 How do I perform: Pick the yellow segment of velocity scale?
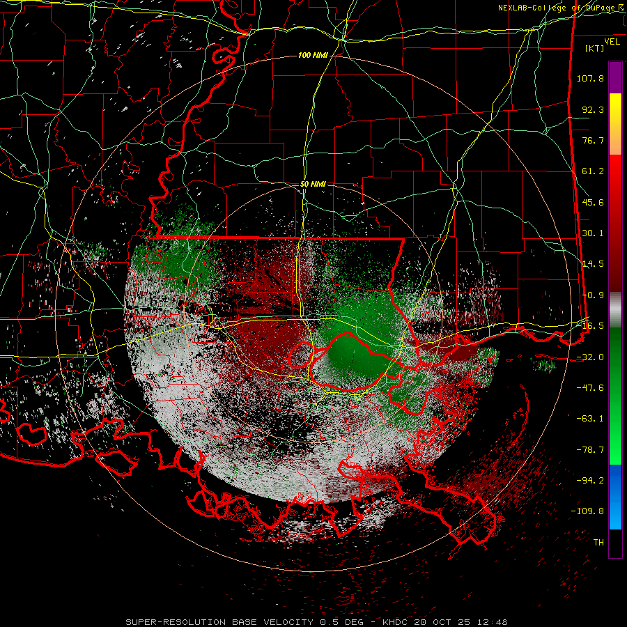pyautogui.click(x=615, y=124)
